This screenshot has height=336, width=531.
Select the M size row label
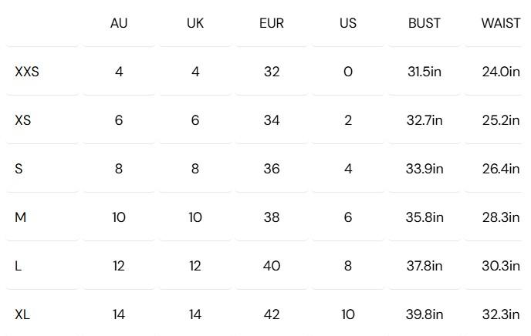click(x=21, y=217)
